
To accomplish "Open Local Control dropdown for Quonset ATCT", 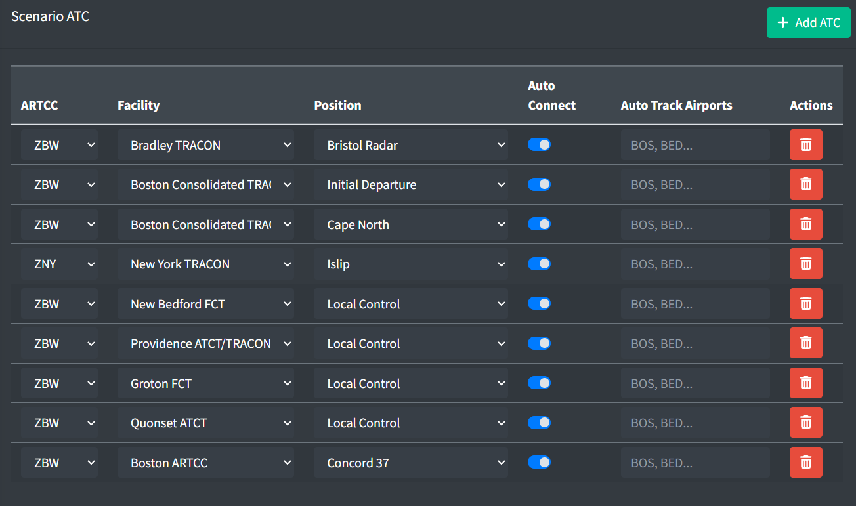I will (x=411, y=423).
